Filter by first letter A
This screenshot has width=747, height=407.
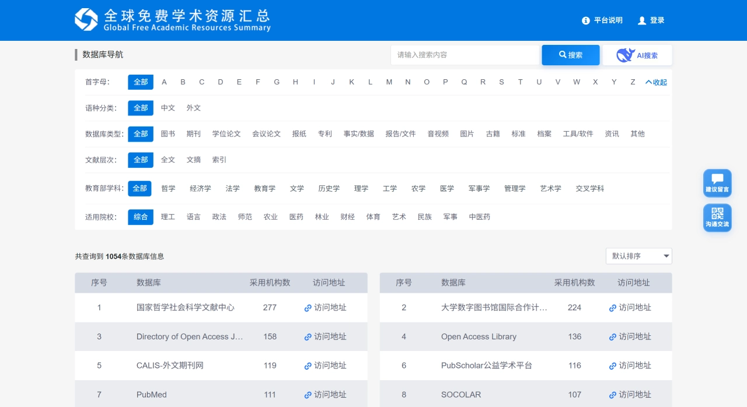point(165,82)
